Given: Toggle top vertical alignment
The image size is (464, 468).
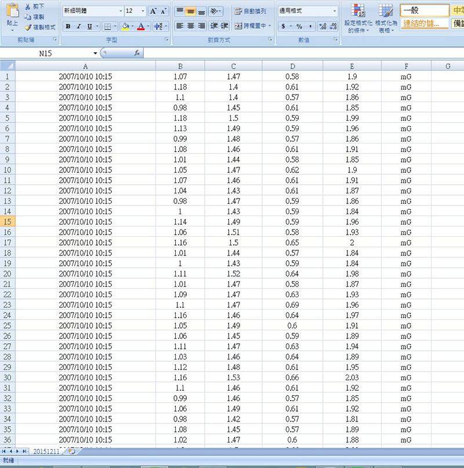Looking at the screenshot, I should [x=180, y=11].
